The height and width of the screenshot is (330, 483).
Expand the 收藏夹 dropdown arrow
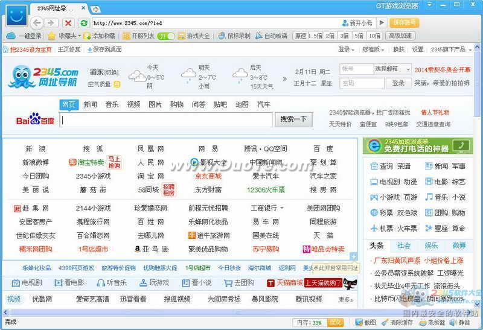click(80, 36)
